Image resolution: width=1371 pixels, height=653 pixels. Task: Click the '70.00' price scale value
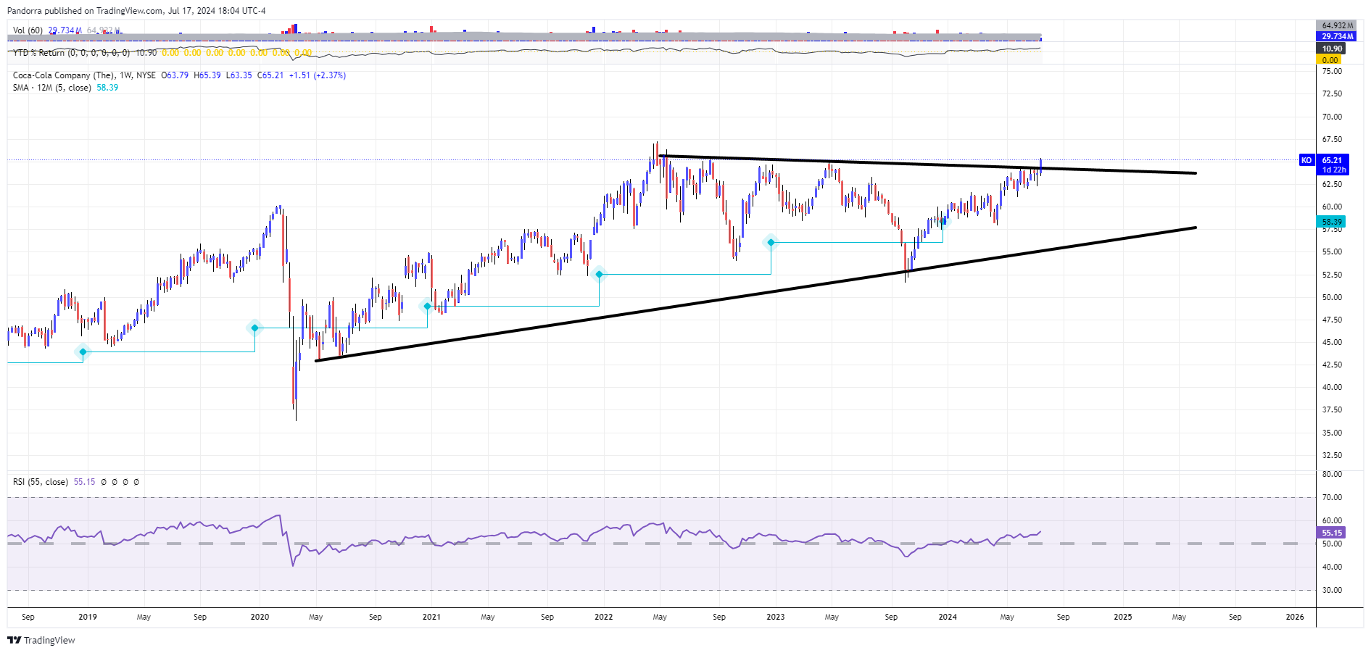point(1332,117)
